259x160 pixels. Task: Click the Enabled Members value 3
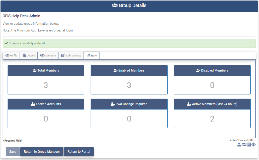[x=129, y=85]
